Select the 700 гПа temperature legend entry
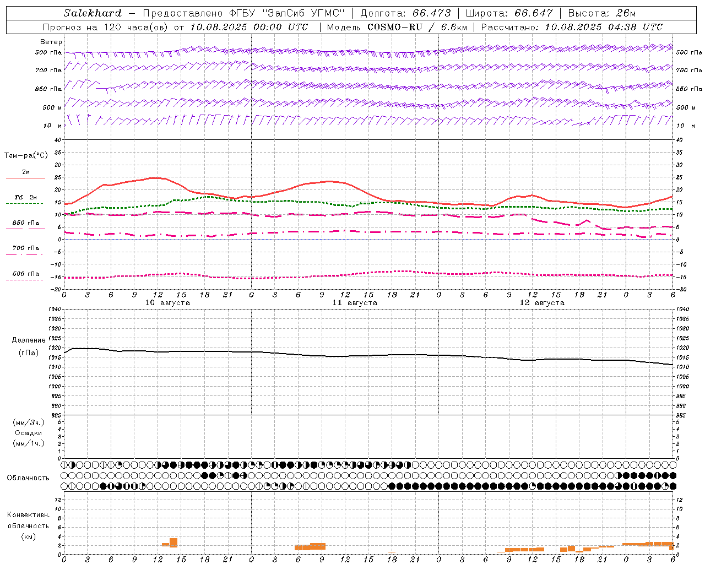Image resolution: width=705 pixels, height=564 pixels. pos(26,248)
